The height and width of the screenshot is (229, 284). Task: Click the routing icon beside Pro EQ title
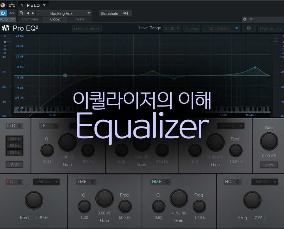(x=12, y=5)
